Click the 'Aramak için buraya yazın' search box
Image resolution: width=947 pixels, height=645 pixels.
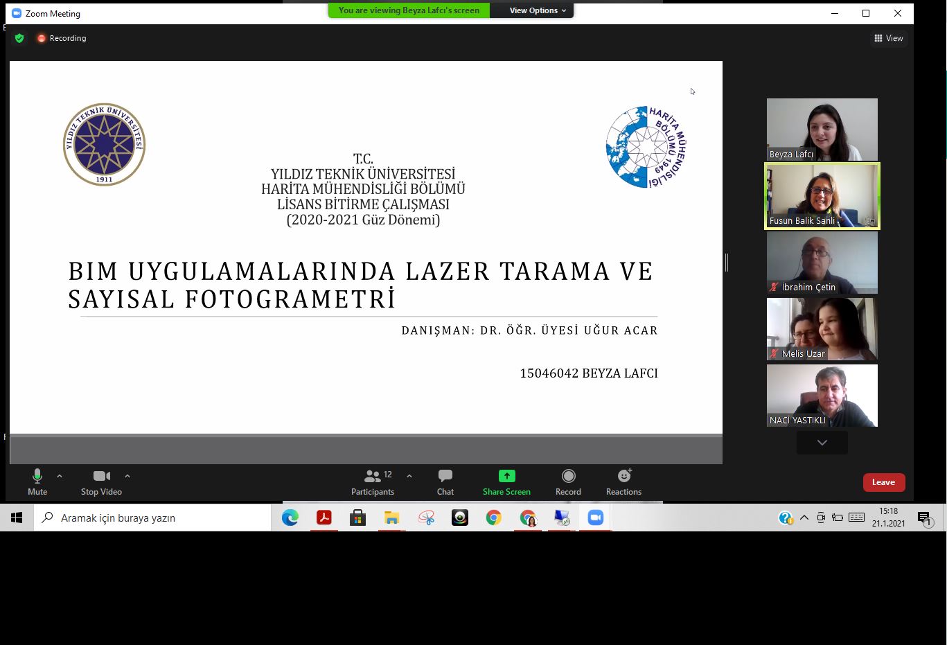coord(152,518)
